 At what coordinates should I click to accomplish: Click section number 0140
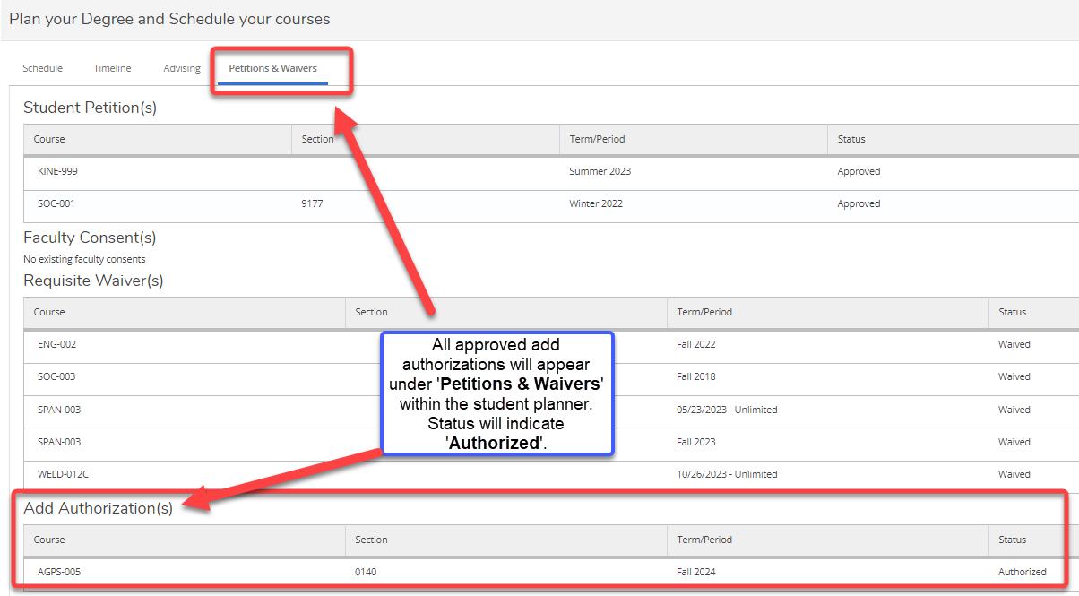coord(366,572)
